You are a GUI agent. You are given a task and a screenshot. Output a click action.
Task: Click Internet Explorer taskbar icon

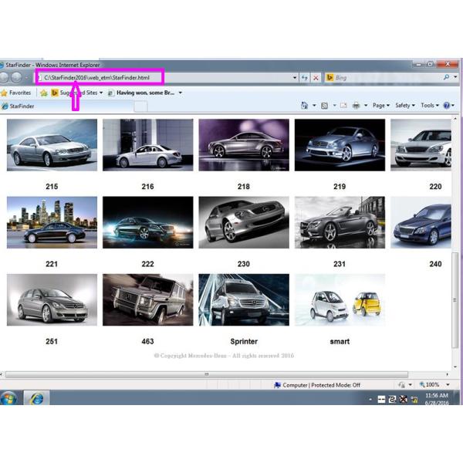37,399
